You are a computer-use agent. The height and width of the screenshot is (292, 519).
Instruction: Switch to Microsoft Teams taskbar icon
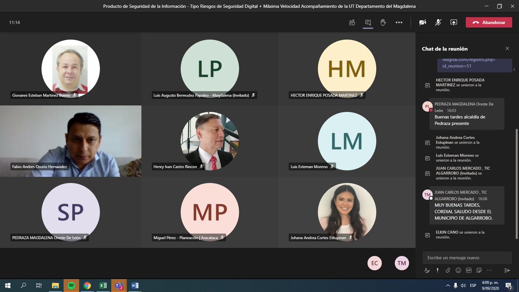(x=119, y=286)
